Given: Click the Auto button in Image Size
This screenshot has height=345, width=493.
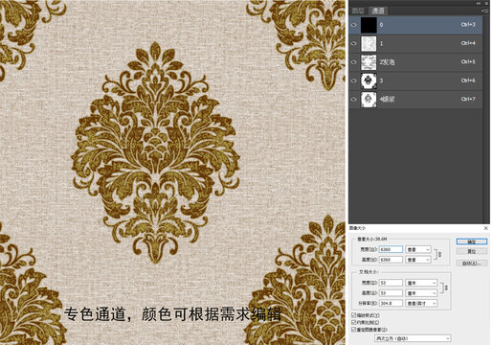Looking at the screenshot, I should 472,264.
